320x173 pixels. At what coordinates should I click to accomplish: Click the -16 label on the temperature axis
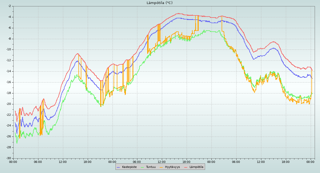click(x=9, y=82)
